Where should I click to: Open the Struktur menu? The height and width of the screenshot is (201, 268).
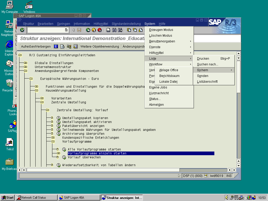point(29,24)
